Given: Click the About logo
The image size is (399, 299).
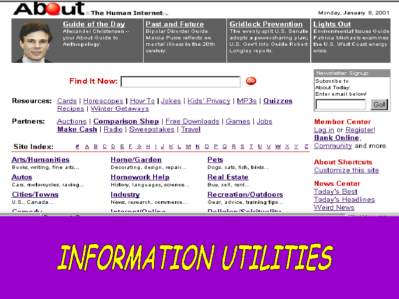Looking at the screenshot, I should (x=49, y=8).
